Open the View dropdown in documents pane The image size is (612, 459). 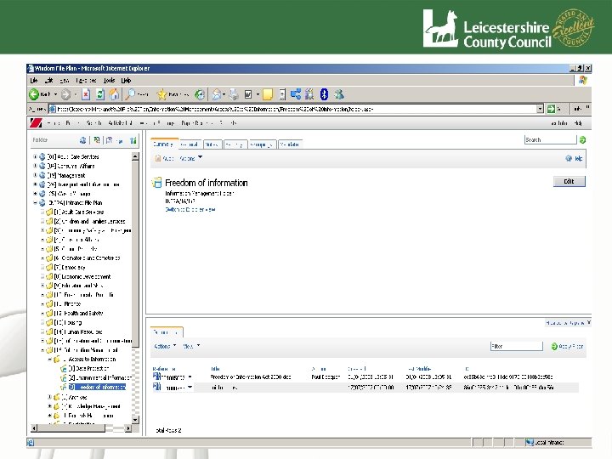coord(190,346)
